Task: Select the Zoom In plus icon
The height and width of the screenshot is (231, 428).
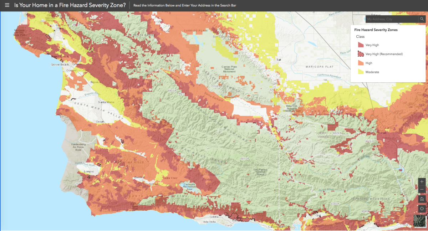Action: (422, 182)
